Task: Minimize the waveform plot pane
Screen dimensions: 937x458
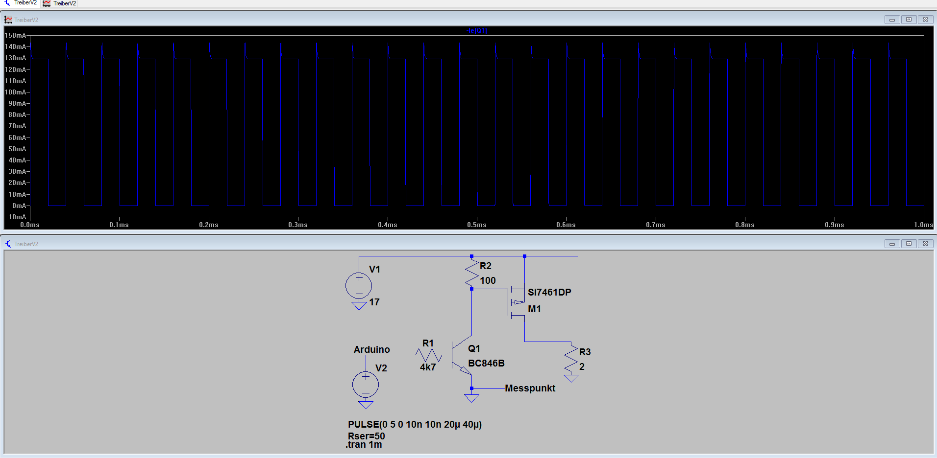Action: coord(892,20)
